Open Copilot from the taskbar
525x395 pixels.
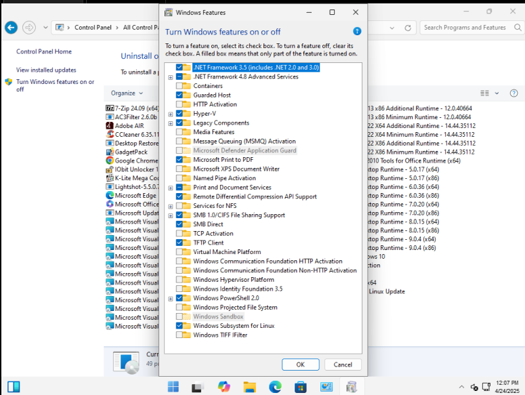pyautogui.click(x=224, y=387)
